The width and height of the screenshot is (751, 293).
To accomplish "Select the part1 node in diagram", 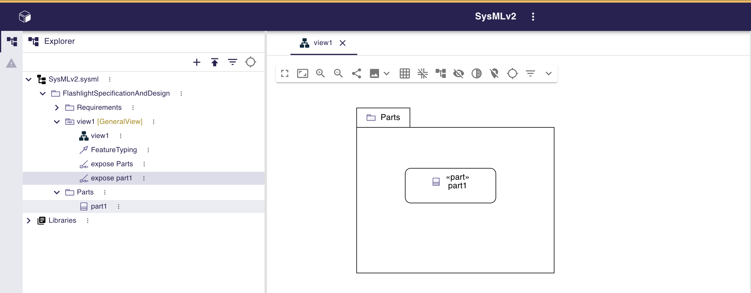I will (x=450, y=186).
